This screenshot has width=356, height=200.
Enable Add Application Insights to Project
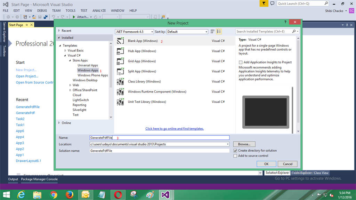point(241,62)
